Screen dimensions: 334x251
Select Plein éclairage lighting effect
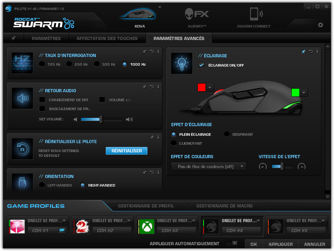click(174, 134)
